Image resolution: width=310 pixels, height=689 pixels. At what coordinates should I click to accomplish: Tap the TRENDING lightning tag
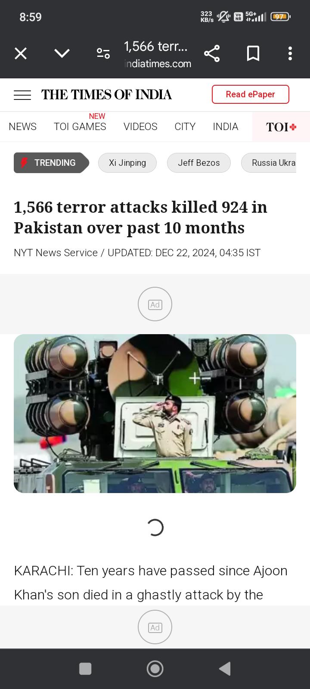51,163
